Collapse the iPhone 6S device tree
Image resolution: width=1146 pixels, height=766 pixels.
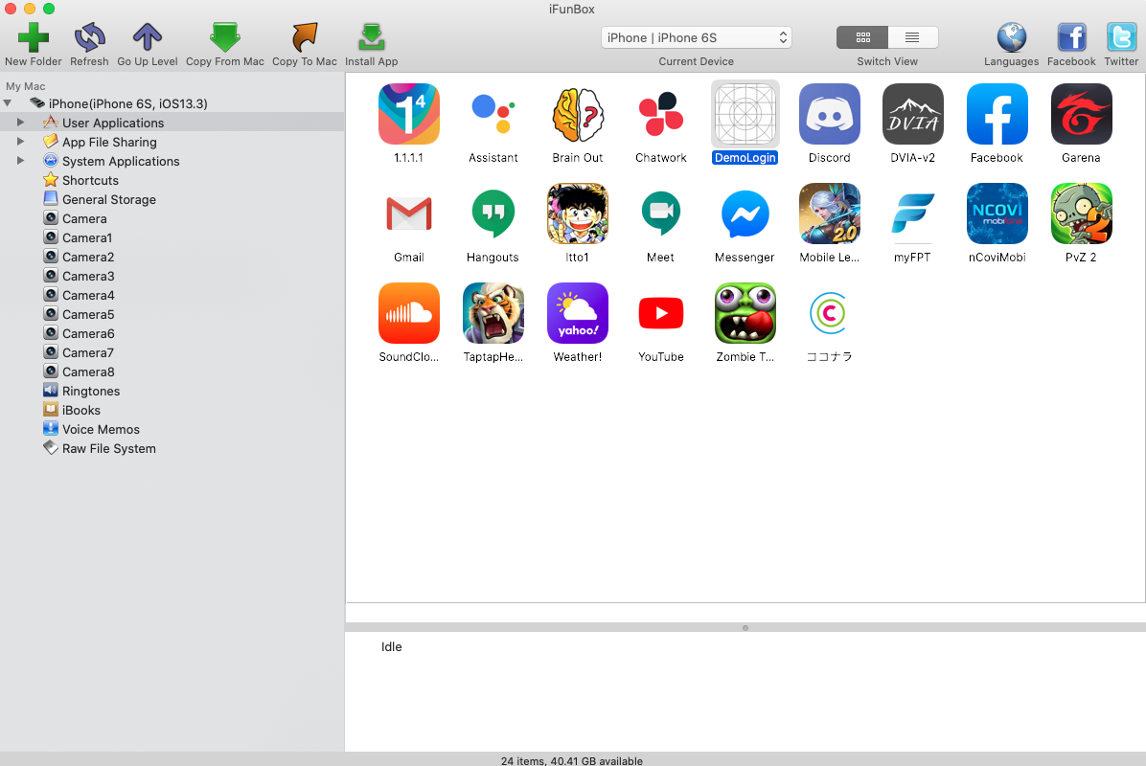pos(8,103)
